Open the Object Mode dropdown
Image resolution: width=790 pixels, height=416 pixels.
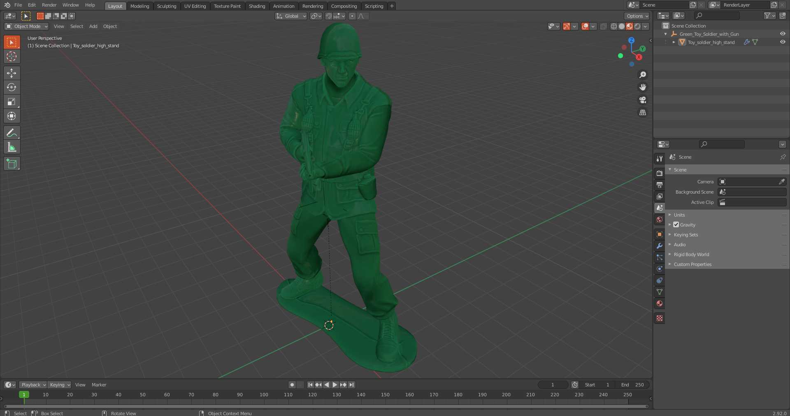pyautogui.click(x=27, y=26)
